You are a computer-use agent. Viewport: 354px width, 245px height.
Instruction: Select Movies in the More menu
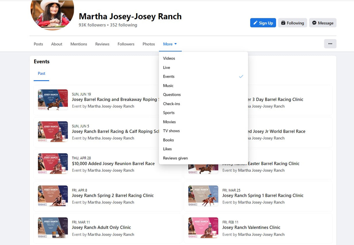click(x=203, y=122)
